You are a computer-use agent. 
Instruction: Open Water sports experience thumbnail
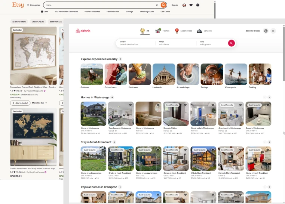coord(236,74)
